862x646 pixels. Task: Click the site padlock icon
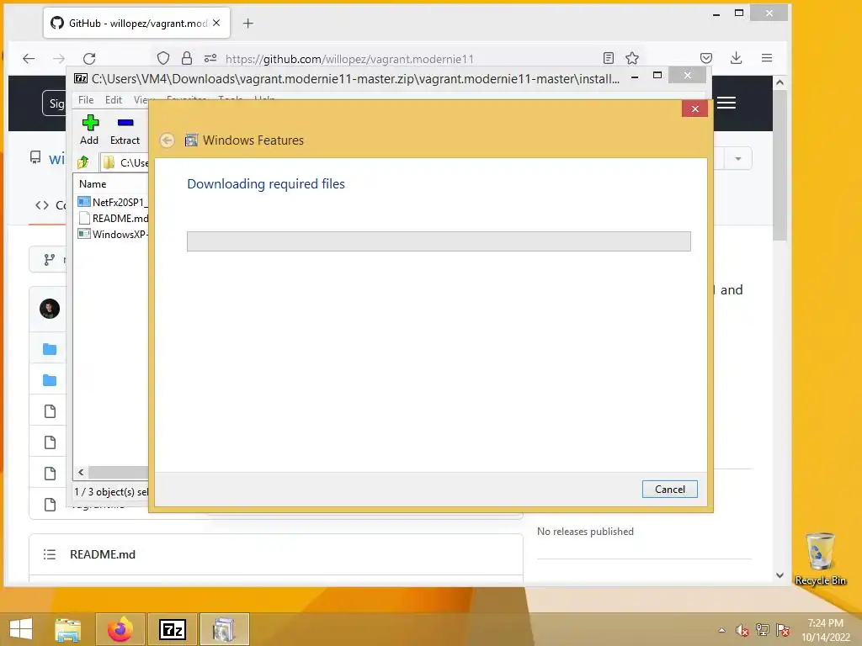pos(187,58)
